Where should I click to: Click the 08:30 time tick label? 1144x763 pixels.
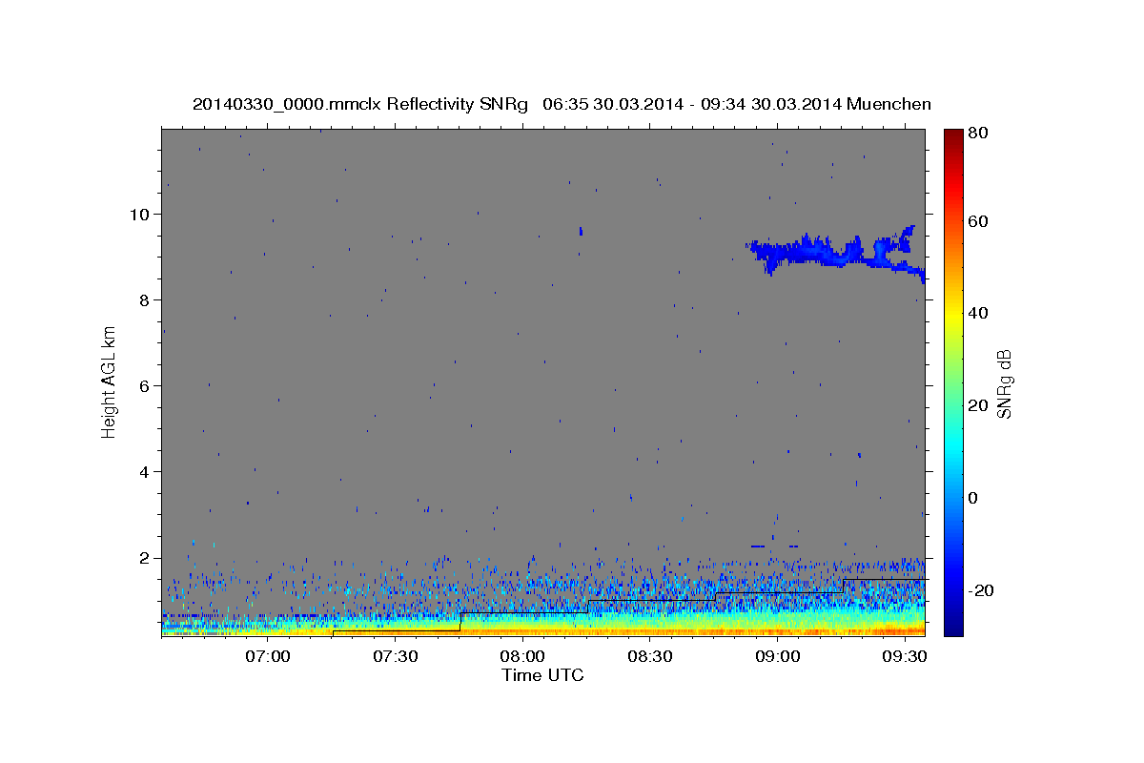[651, 657]
